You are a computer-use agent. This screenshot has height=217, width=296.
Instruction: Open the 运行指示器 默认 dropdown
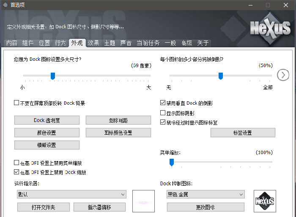click(x=71, y=194)
